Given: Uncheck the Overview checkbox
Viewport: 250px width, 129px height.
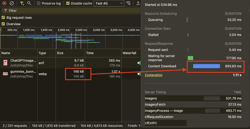Looking at the screenshot, I should coord(3,24).
